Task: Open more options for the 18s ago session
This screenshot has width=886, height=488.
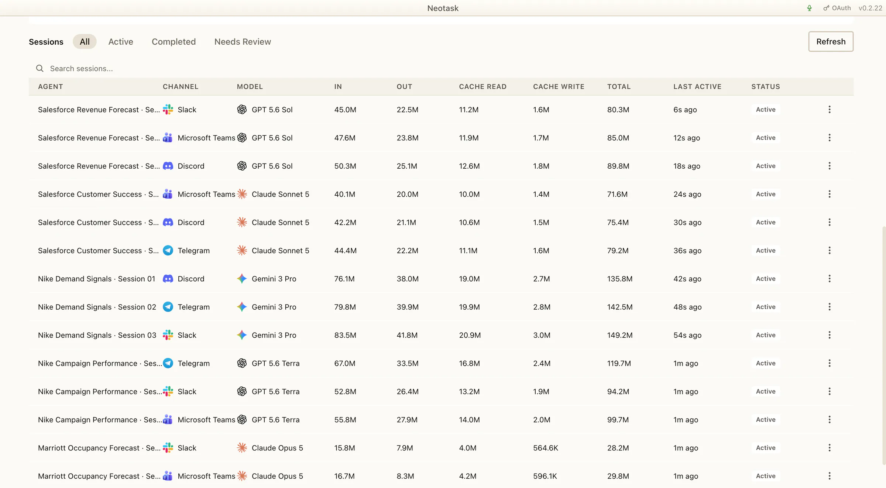Action: 830,166
